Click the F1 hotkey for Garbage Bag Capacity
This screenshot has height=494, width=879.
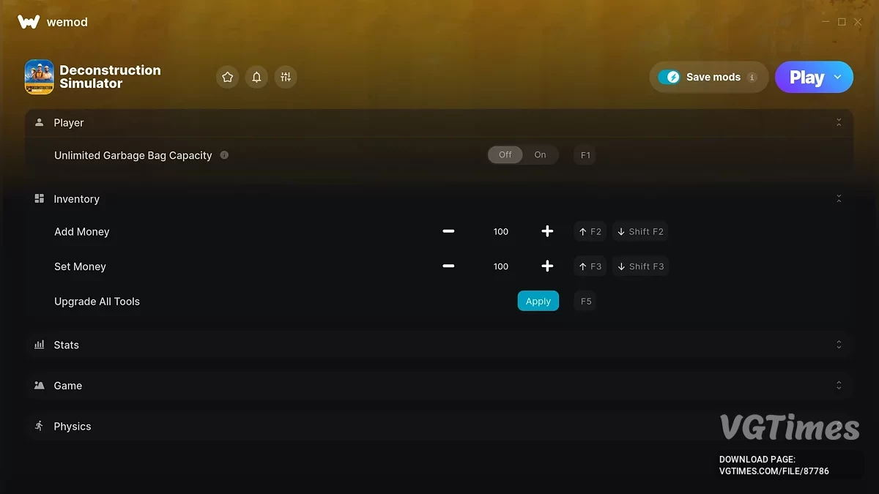[585, 155]
